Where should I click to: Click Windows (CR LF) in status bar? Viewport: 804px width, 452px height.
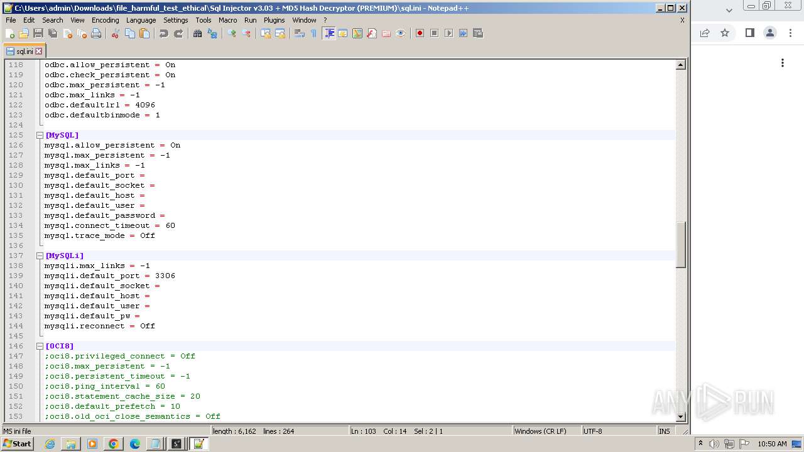coord(540,431)
